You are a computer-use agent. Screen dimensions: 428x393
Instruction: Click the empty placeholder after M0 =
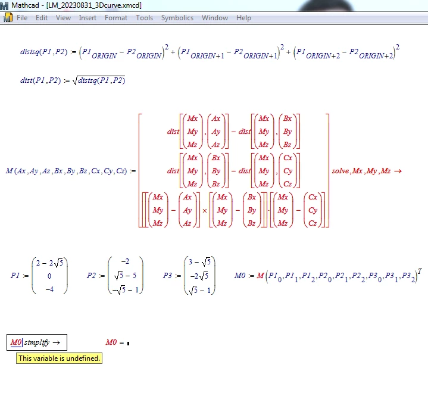[x=129, y=343]
